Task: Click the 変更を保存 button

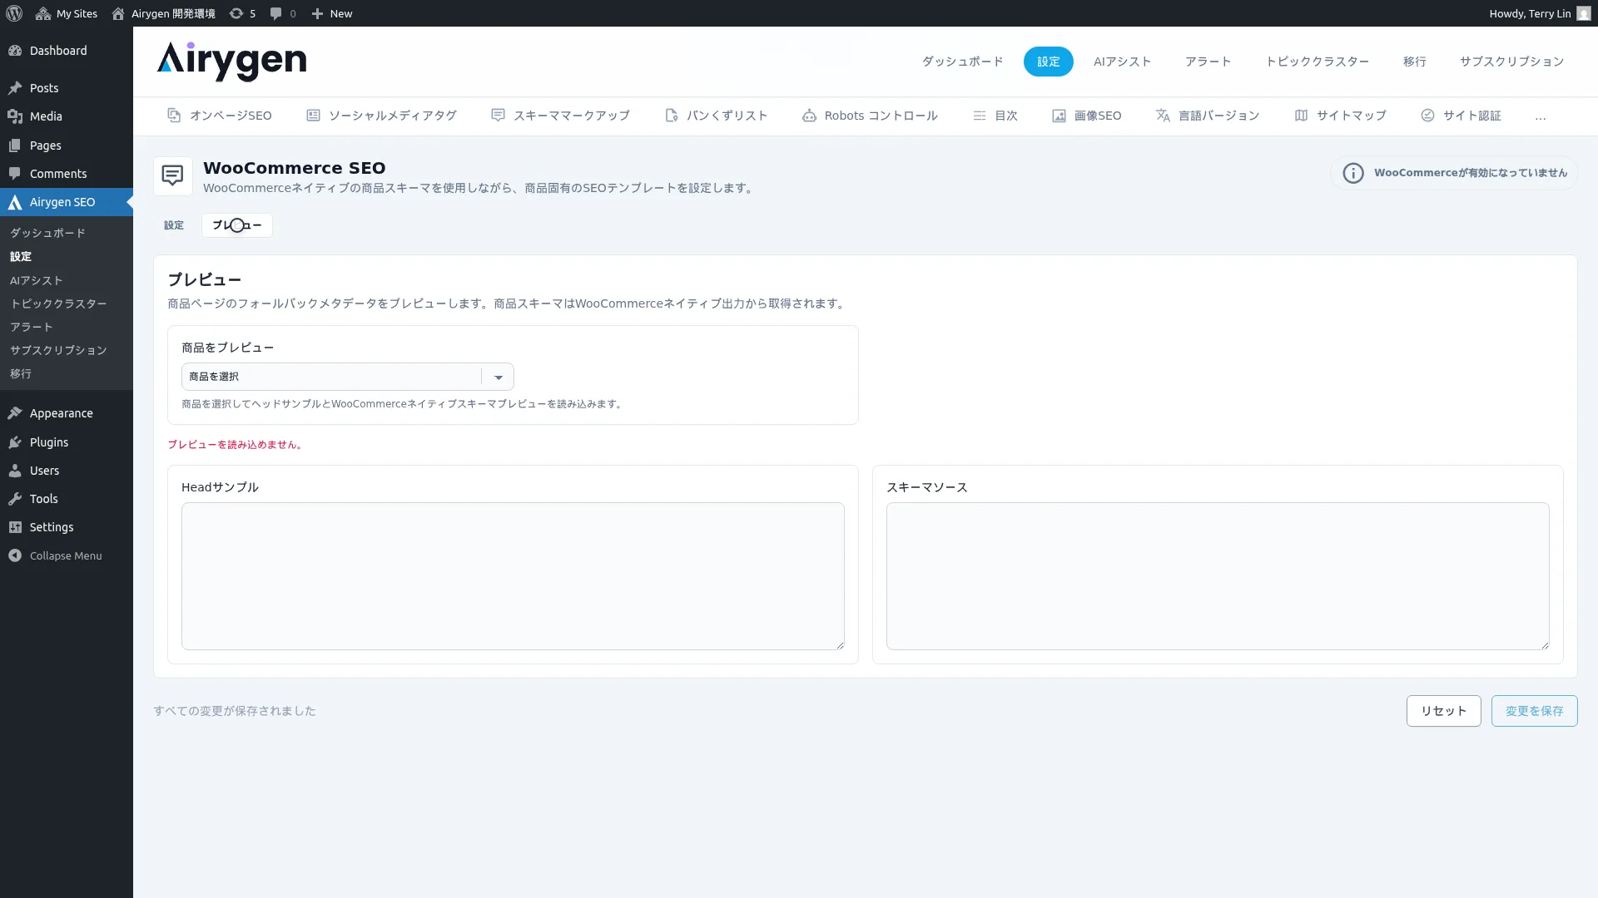Action: [1534, 711]
